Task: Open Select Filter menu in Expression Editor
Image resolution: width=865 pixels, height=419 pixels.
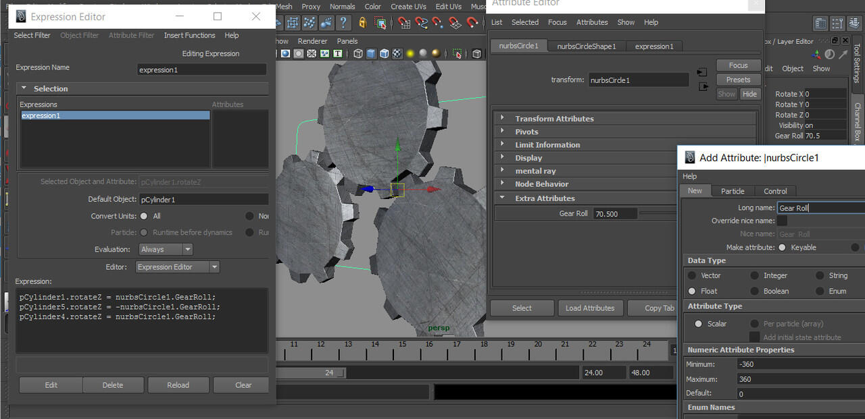Action: point(32,35)
